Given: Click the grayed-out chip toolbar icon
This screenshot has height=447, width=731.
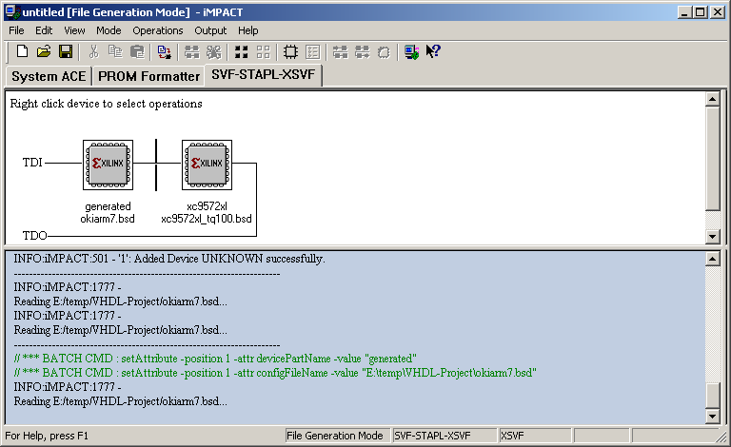Looking at the screenshot, I should pos(384,51).
